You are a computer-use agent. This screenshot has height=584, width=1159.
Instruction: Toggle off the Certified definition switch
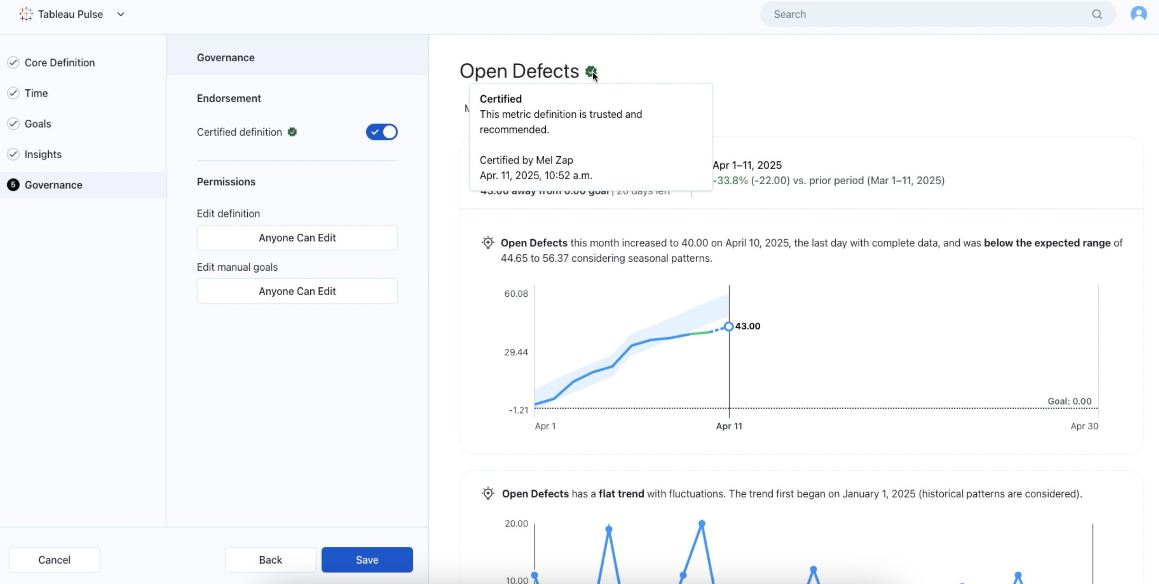(382, 132)
